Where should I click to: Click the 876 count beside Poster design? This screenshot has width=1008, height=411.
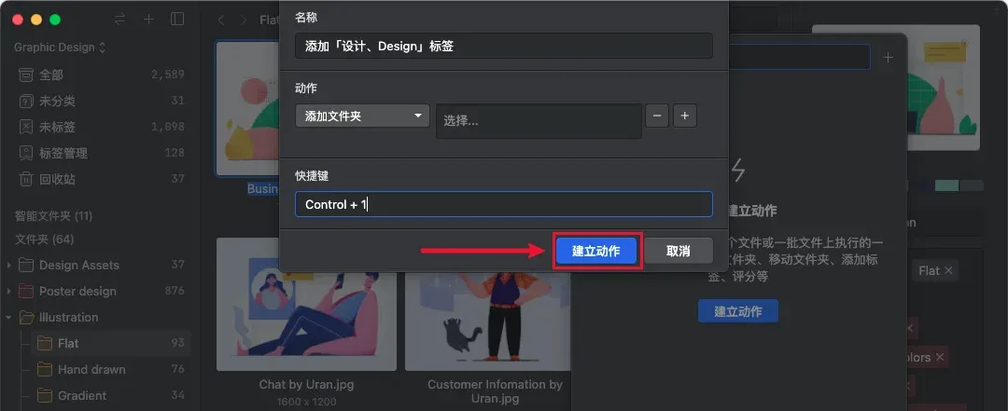click(x=175, y=290)
